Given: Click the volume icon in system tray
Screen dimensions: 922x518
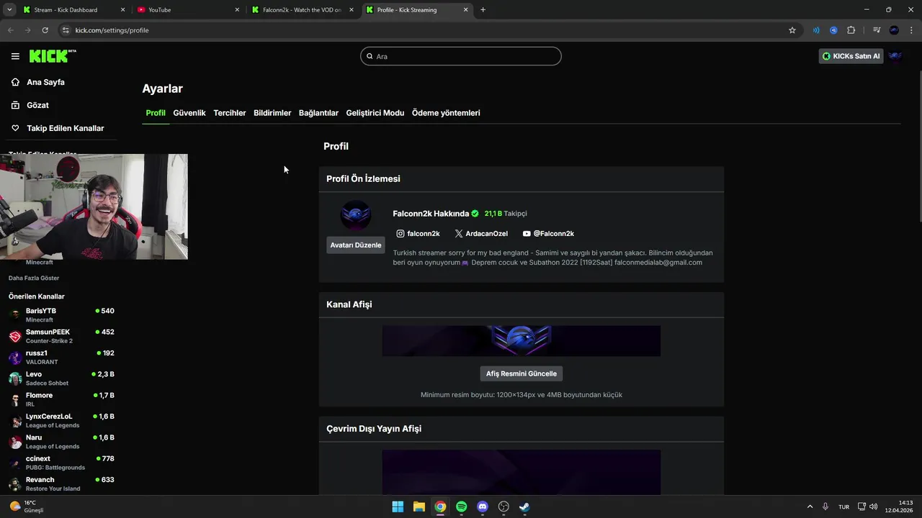Looking at the screenshot, I should 874,506.
